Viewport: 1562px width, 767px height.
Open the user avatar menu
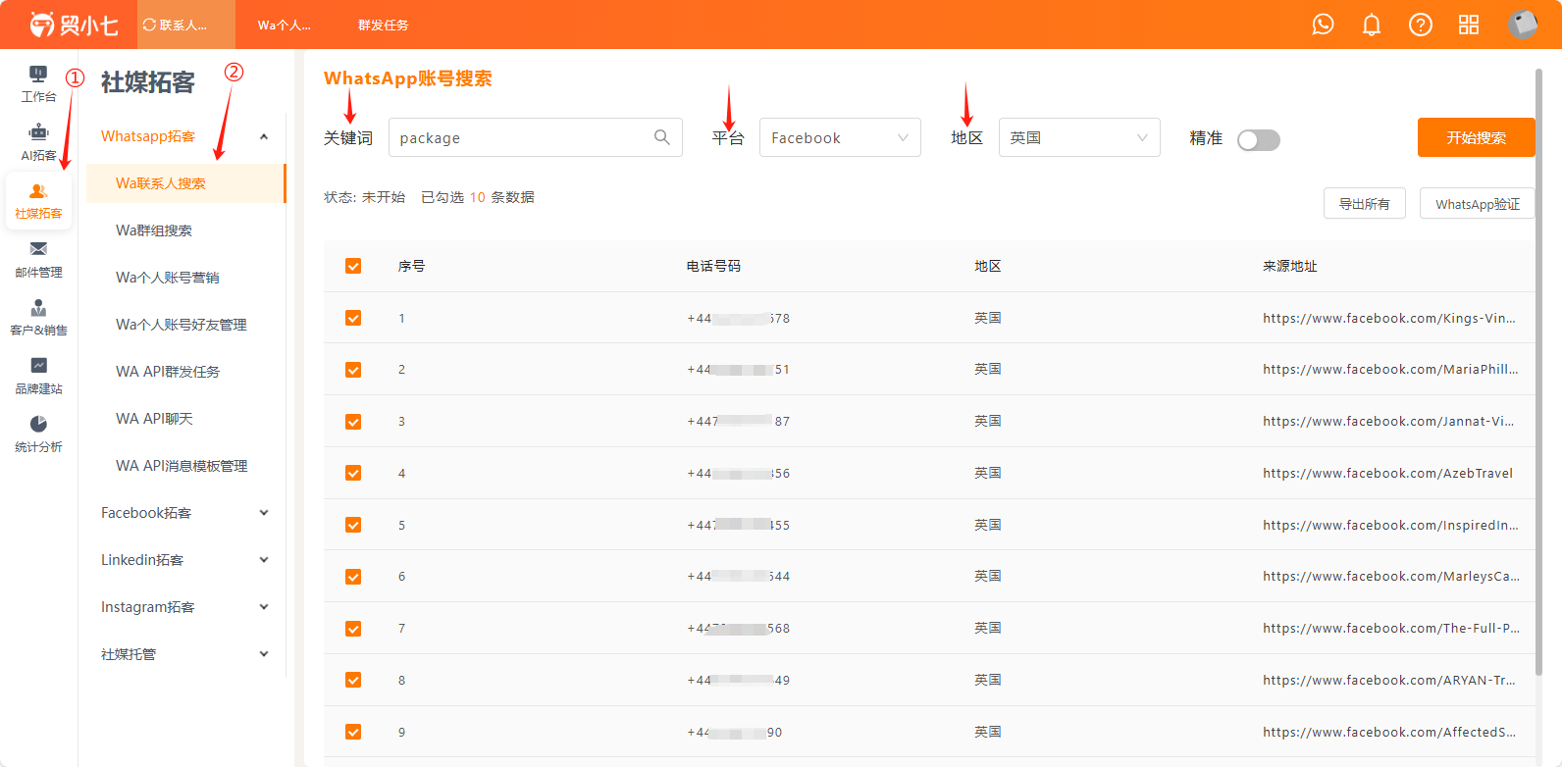(x=1523, y=25)
